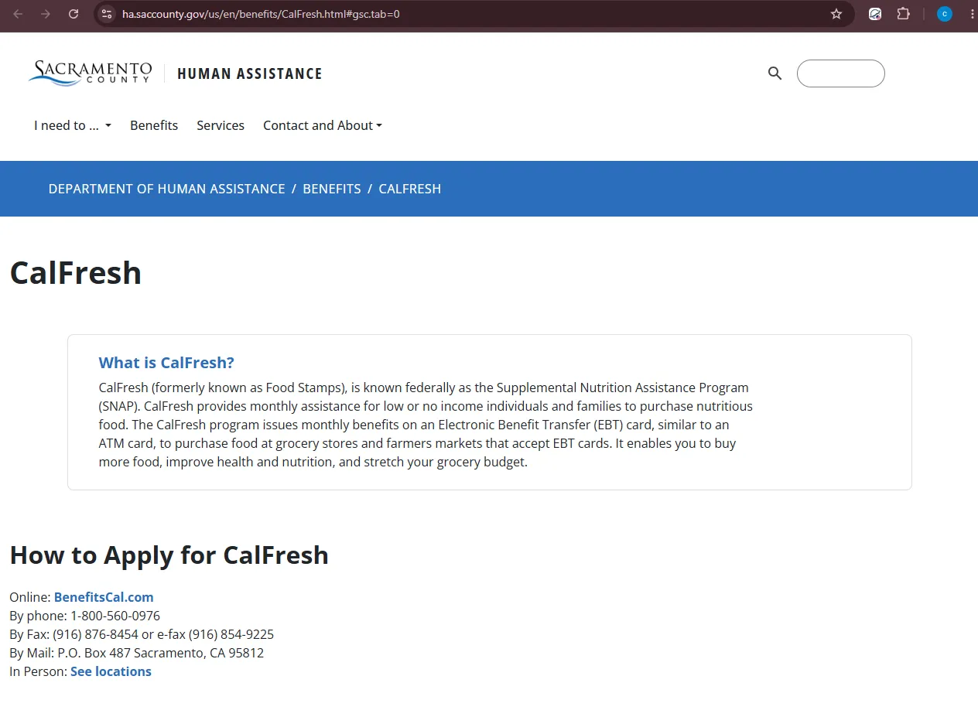Click the "What is CalFresh?" heading
978x717 pixels.
pyautogui.click(x=166, y=363)
